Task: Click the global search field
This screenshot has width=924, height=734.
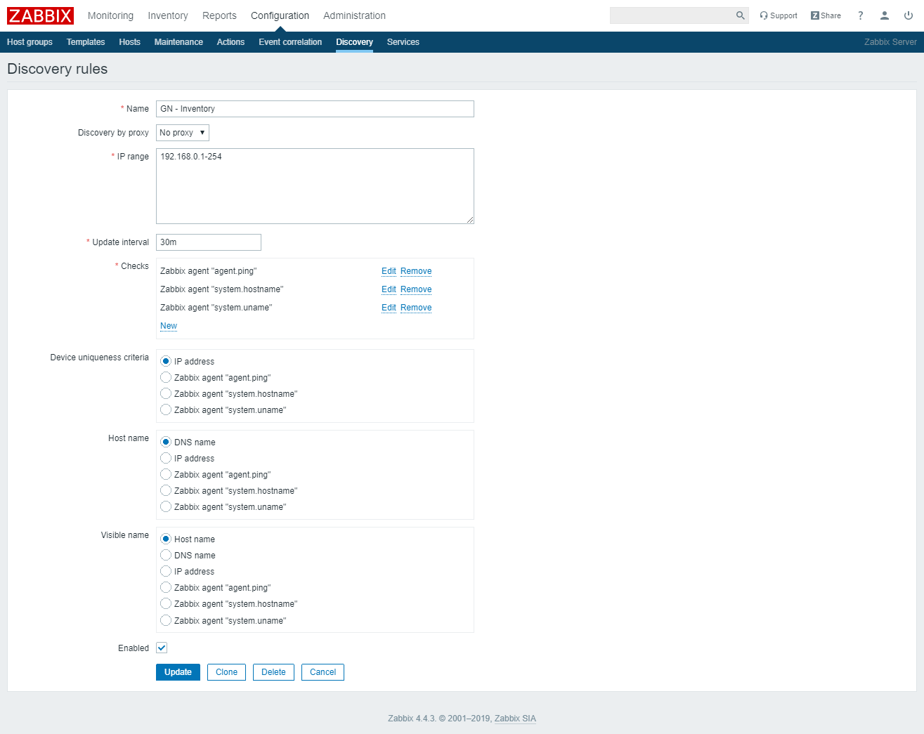Action: point(672,15)
